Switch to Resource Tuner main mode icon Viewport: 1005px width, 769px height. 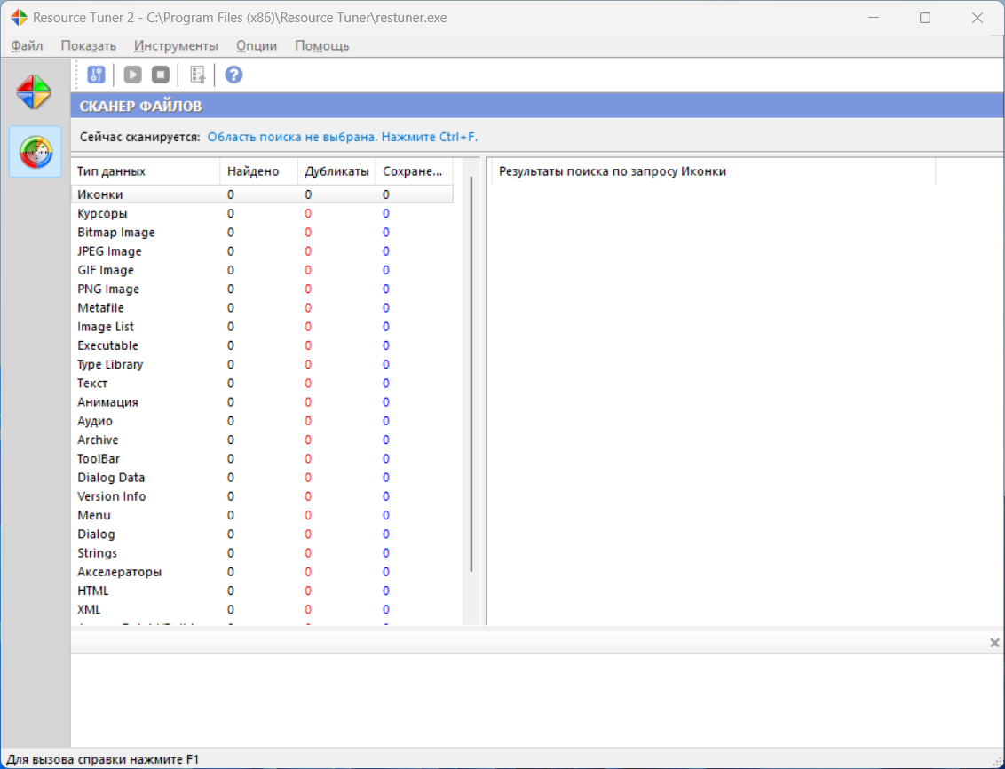click(x=34, y=91)
